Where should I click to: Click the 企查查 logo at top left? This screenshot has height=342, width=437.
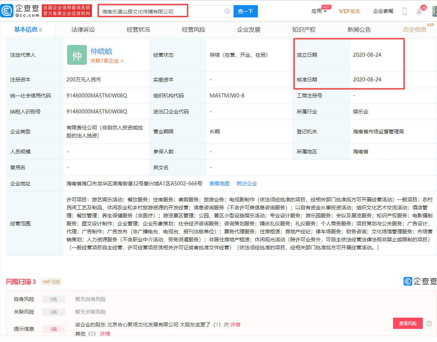pyautogui.click(x=20, y=11)
